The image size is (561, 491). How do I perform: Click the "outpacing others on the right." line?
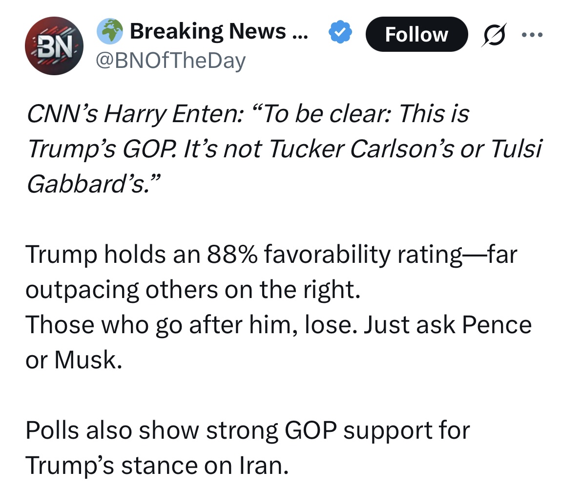point(193,290)
